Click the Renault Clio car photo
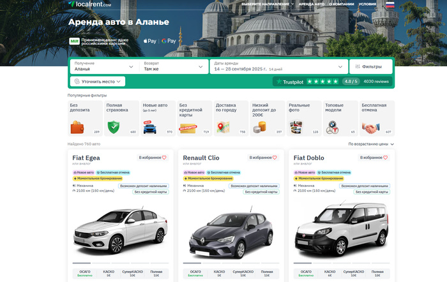 click(231, 232)
